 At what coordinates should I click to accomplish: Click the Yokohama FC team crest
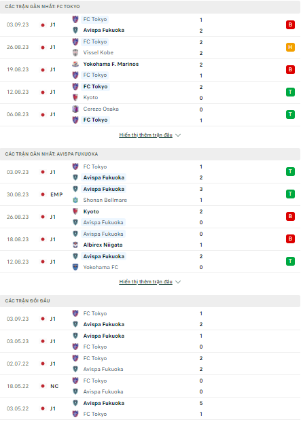(x=75, y=267)
